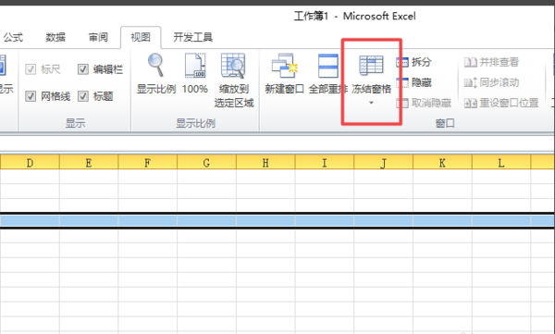Screen dimensions: 555x334
Task: Select column F header
Action: coord(148,162)
